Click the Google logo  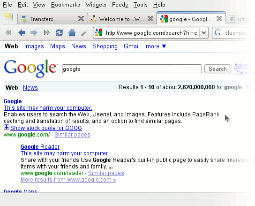click(x=30, y=69)
